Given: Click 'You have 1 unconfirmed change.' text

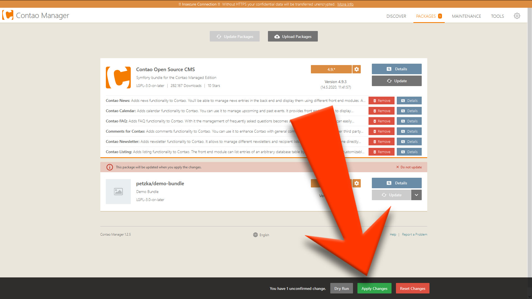Looking at the screenshot, I should [x=298, y=288].
